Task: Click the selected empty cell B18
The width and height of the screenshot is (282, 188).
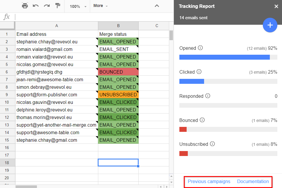Action: pos(118,163)
